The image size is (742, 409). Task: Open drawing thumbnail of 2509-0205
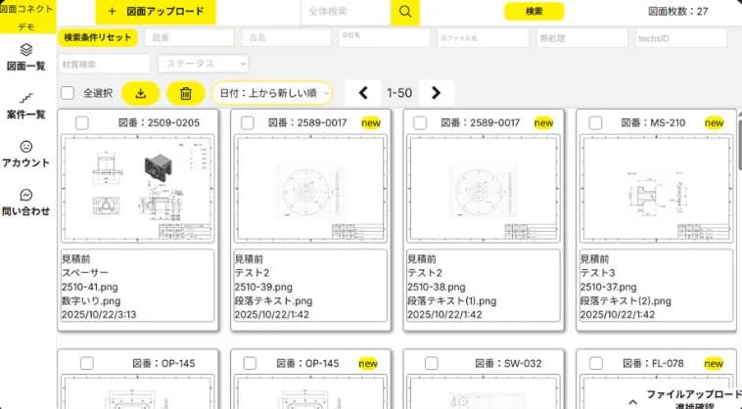click(138, 189)
